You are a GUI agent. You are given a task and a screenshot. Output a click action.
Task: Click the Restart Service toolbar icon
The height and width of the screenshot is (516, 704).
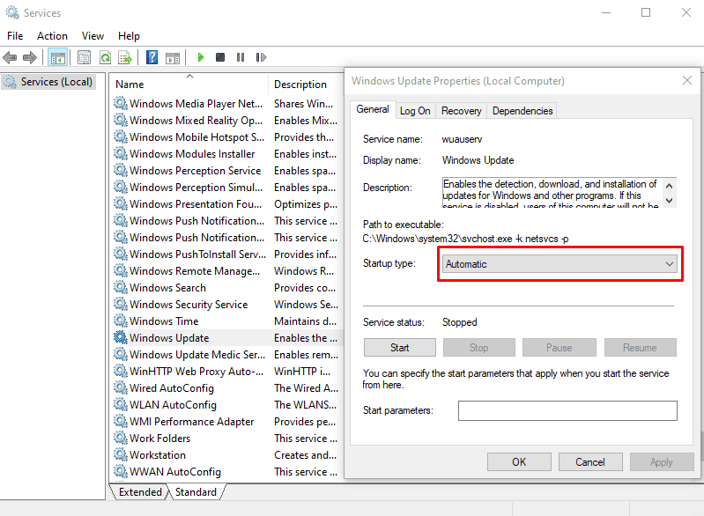pyautogui.click(x=261, y=57)
